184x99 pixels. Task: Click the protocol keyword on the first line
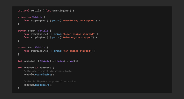[x=24, y=10]
